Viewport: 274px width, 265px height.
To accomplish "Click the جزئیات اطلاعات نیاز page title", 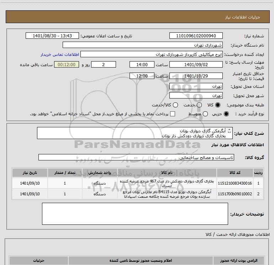I will point(242,17).
